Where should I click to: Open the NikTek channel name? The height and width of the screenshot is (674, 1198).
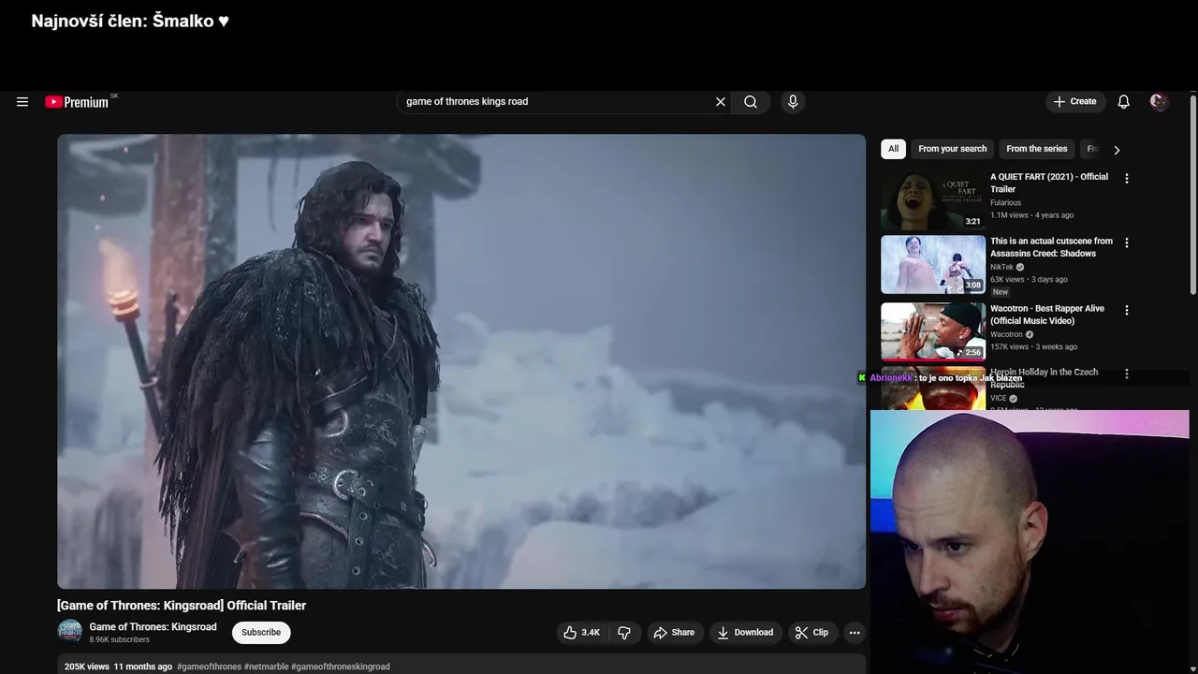tap(1001, 267)
